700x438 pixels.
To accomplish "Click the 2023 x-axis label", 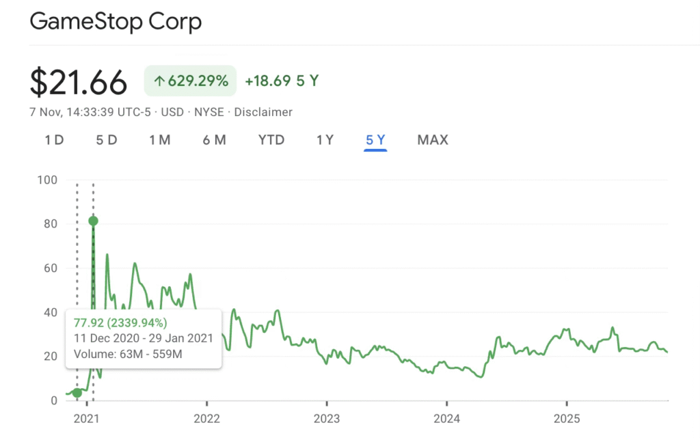I will pyautogui.click(x=326, y=418).
